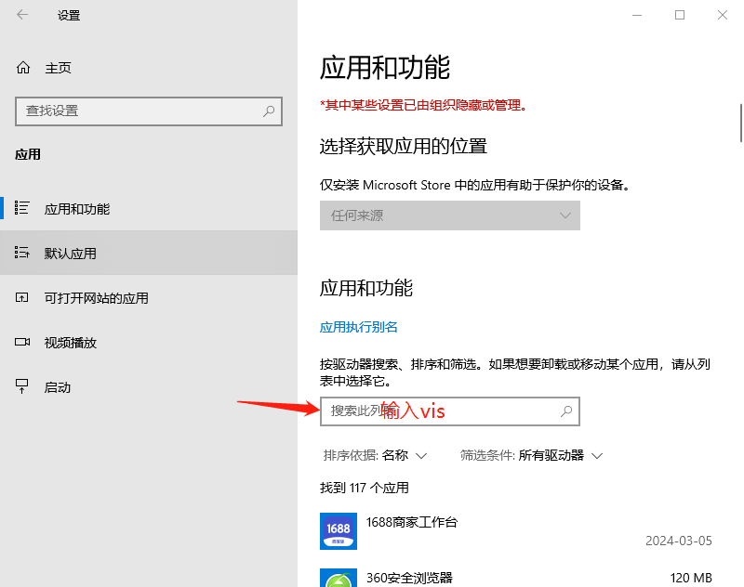Select the 可打开网站的应用 sidebar icon
Viewport: 744px width, 587px height.
21,297
